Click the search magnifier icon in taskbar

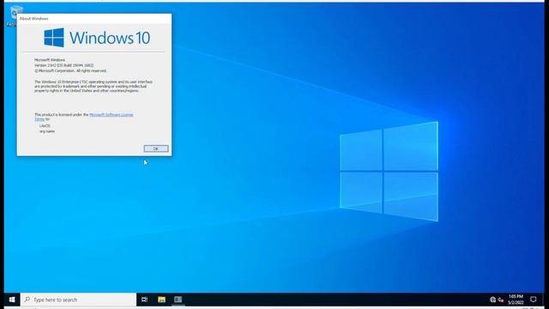(x=27, y=300)
